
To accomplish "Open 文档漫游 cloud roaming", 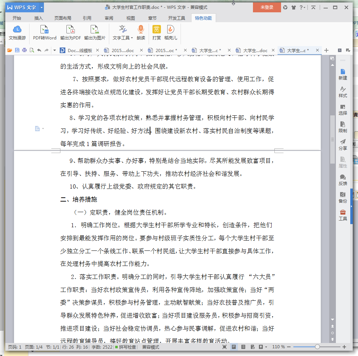I will [17, 30].
